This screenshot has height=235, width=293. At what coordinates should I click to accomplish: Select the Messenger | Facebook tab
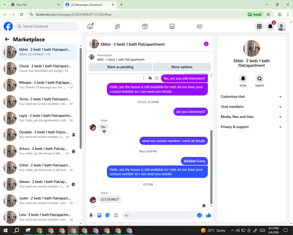90,5
